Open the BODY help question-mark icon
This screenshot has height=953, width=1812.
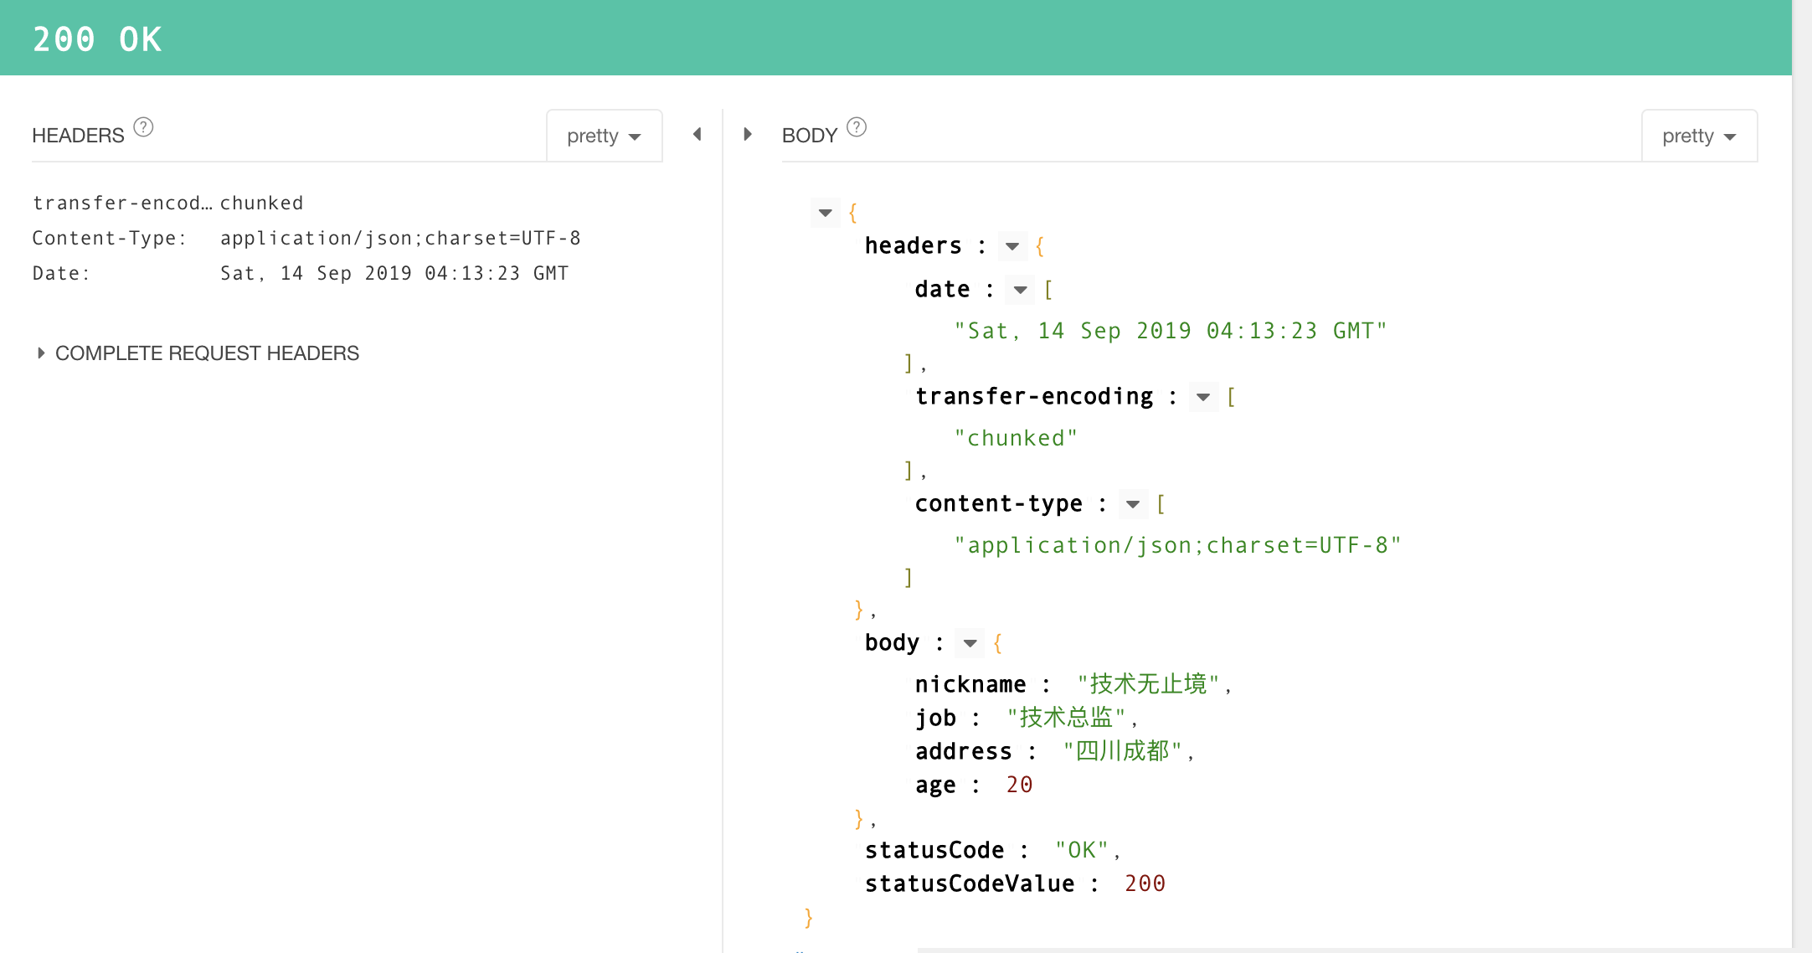click(857, 127)
